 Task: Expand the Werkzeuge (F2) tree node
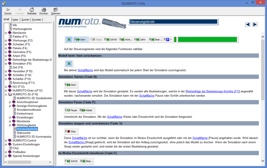point(6,41)
